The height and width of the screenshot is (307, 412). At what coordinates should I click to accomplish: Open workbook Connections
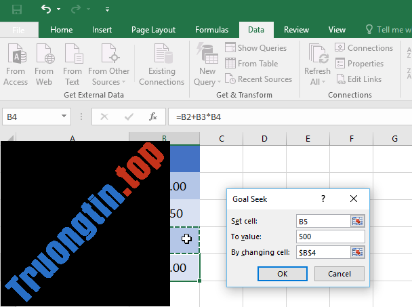pyautogui.click(x=364, y=48)
